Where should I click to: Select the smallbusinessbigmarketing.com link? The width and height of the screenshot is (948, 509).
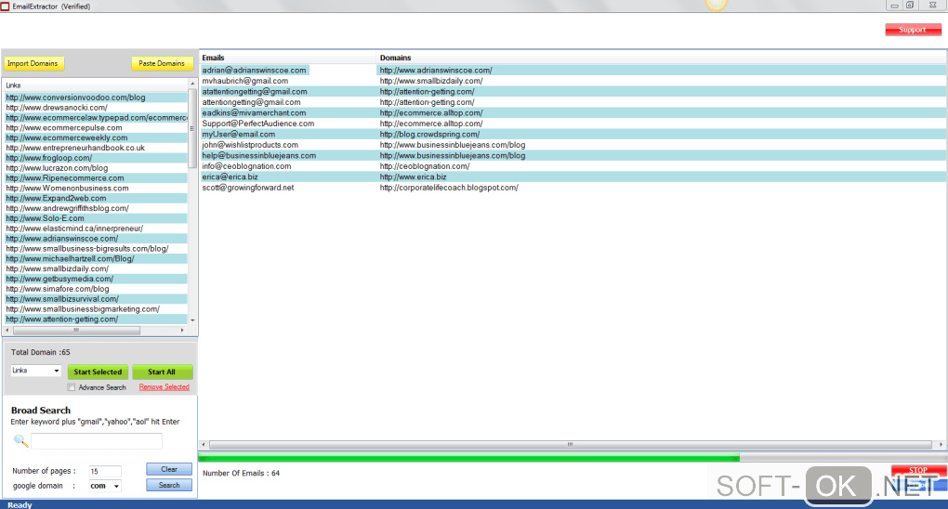[x=96, y=309]
